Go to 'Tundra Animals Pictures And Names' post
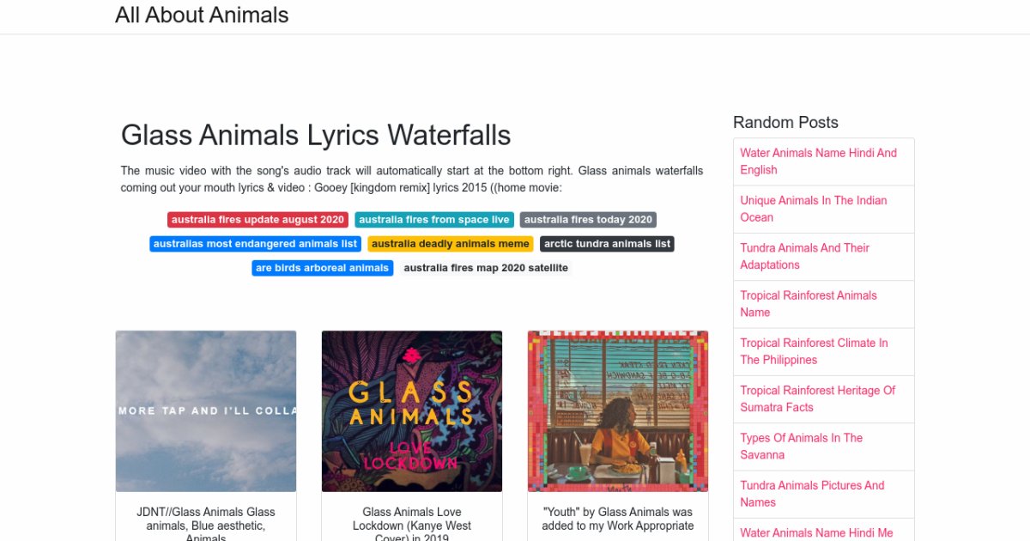1030x541 pixels. click(812, 494)
